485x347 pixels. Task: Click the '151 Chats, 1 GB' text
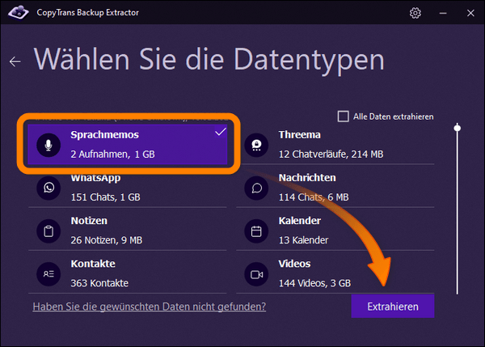pos(105,197)
